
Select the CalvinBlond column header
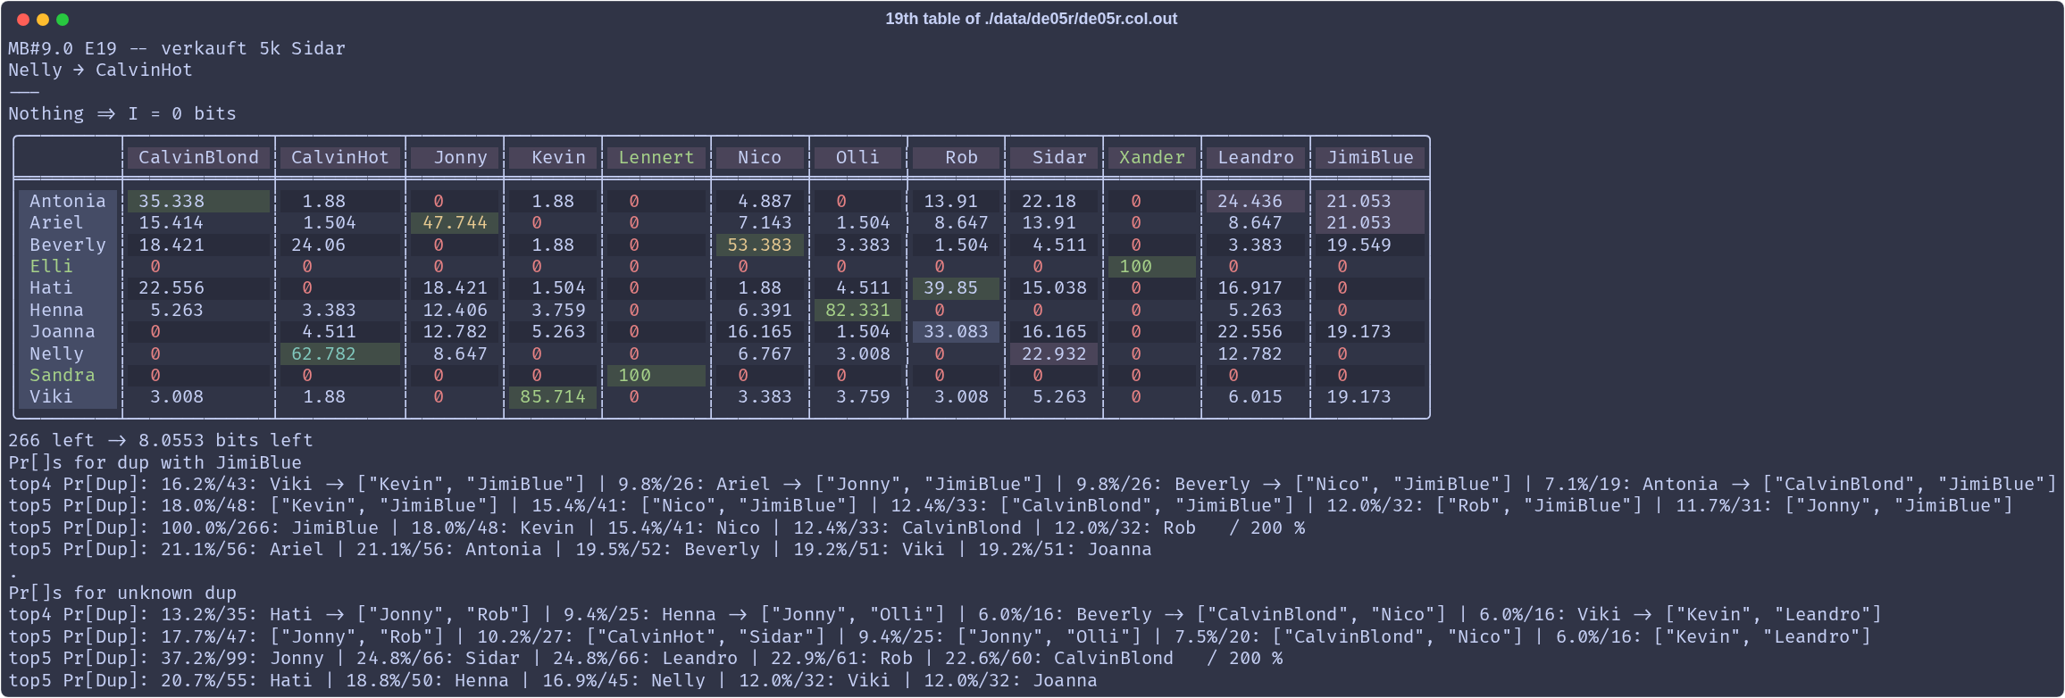click(x=198, y=158)
